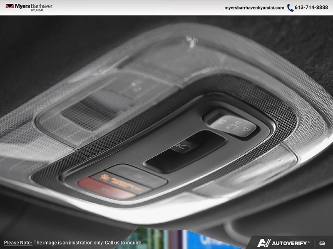Select the dealership header bar

[166, 8]
